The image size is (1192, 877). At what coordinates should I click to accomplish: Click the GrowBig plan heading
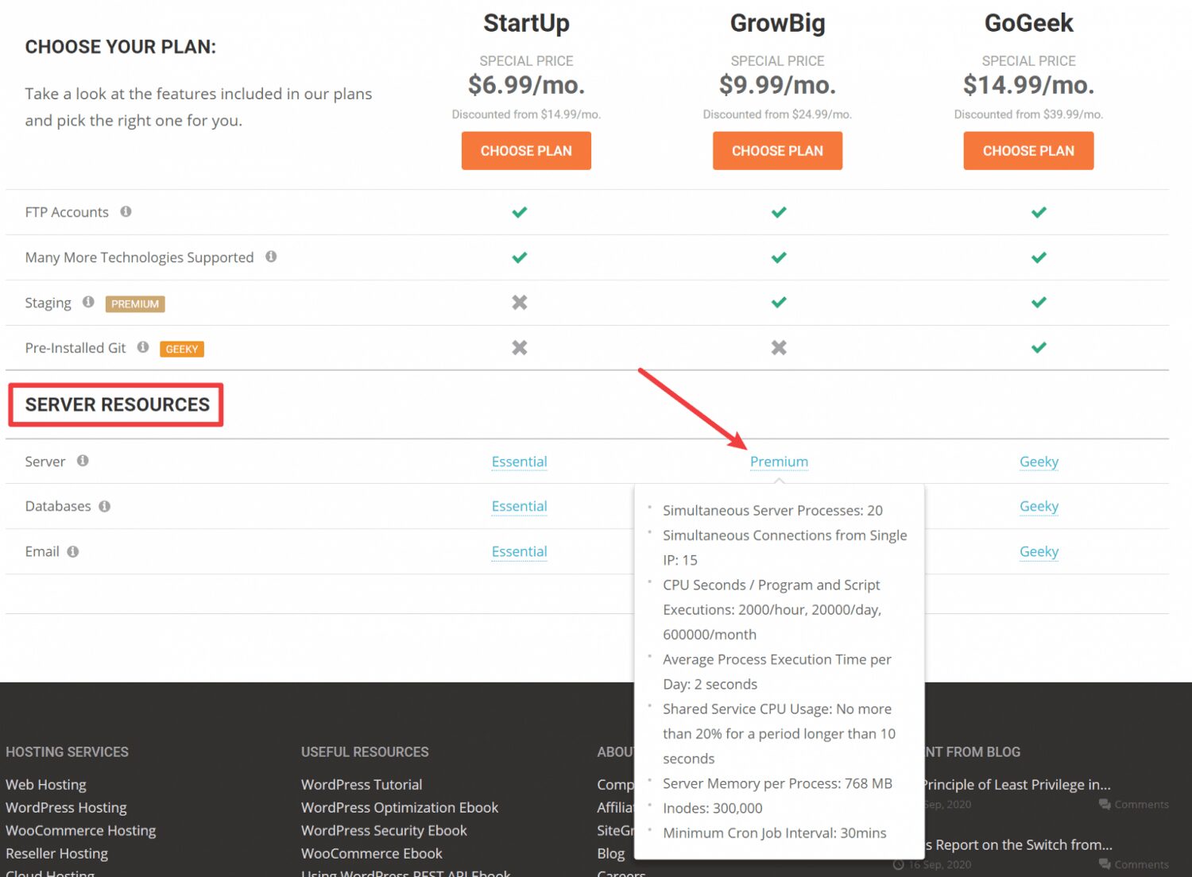(777, 23)
